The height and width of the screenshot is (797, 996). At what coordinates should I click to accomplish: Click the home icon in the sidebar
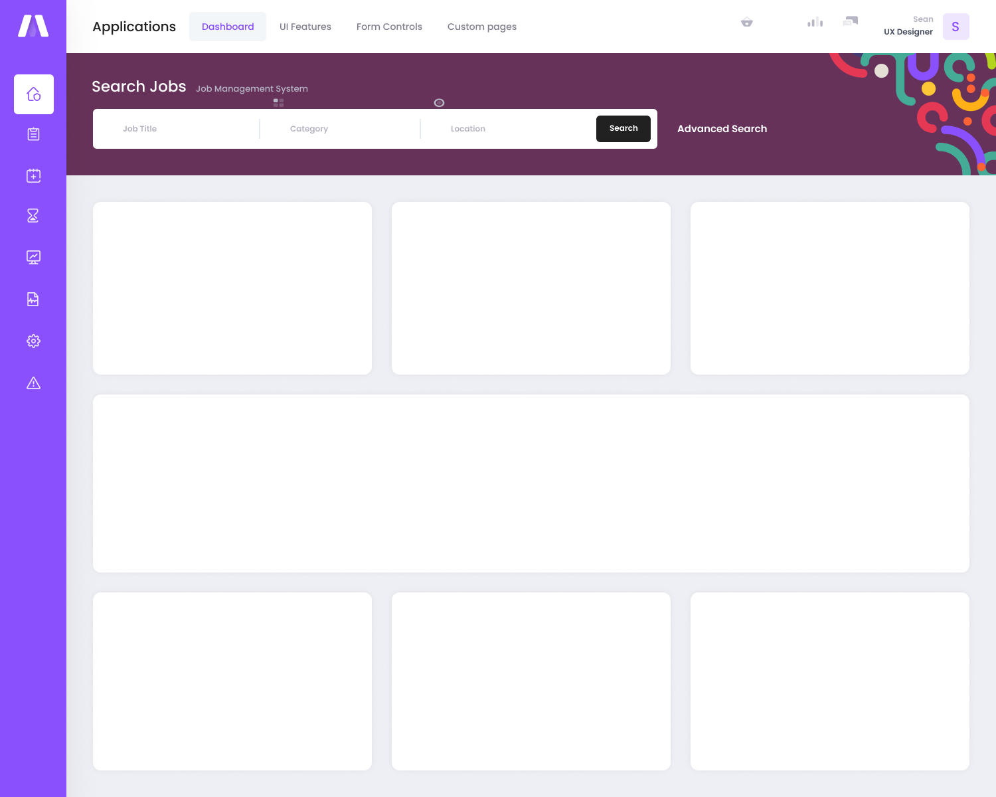pos(34,94)
